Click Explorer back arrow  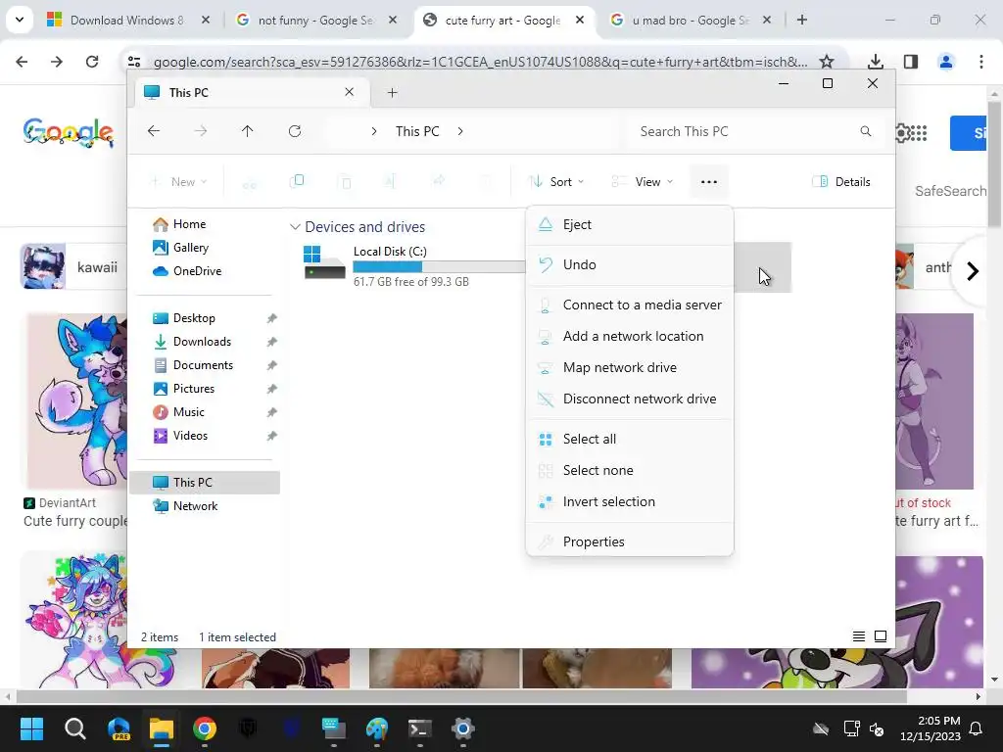pyautogui.click(x=154, y=131)
